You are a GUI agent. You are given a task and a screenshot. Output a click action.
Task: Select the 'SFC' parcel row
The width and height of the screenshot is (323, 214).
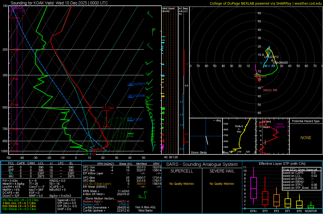[x=41, y=168]
